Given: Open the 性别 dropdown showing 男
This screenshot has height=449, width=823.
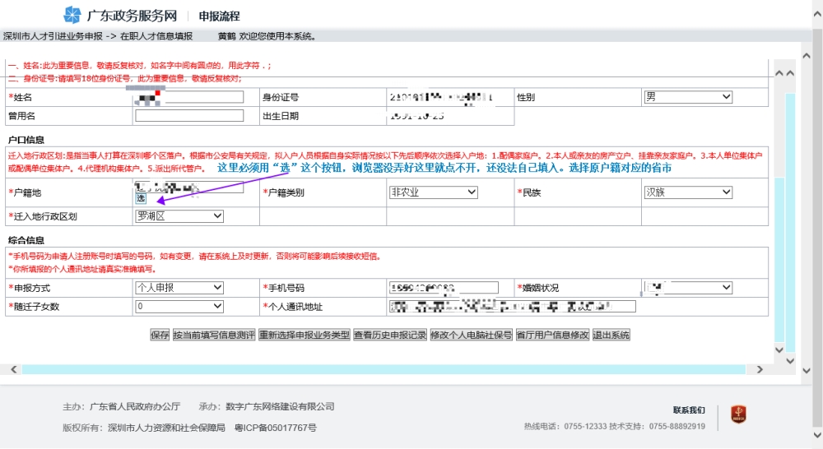Looking at the screenshot, I should pos(687,97).
